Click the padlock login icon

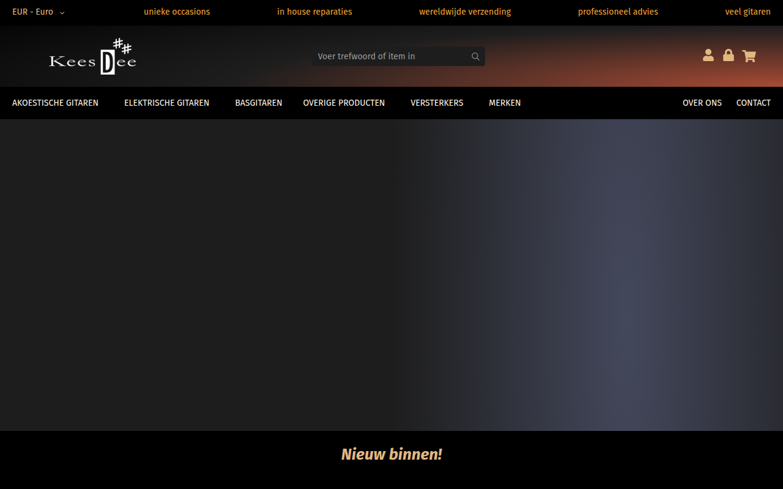[x=729, y=56]
